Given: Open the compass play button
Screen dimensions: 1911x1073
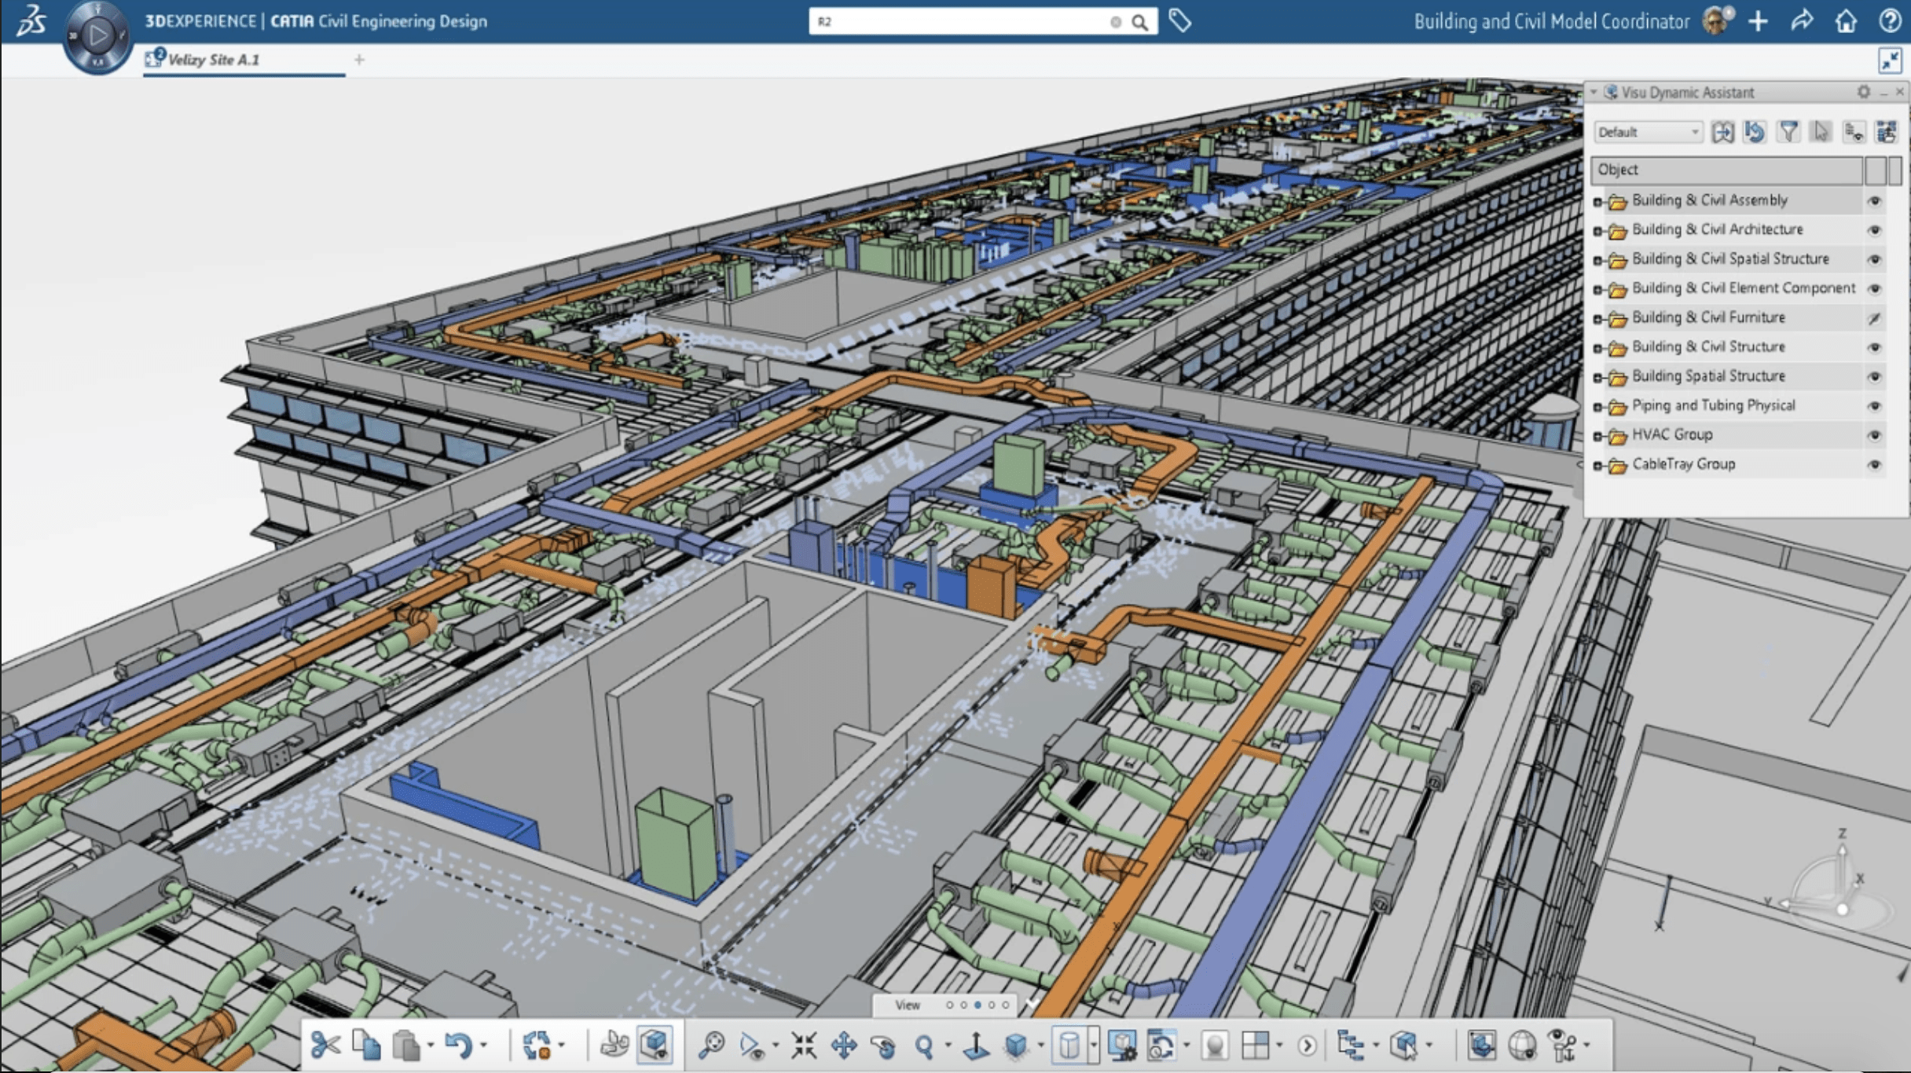Looking at the screenshot, I should coord(97,35).
